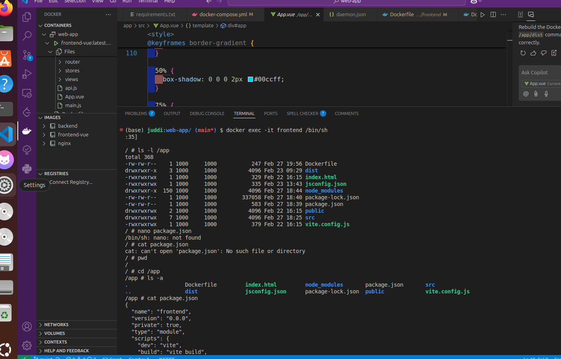Screen dimensions: 561x359
Task: Mark the Copilot response as helpful
Action: point(533,53)
